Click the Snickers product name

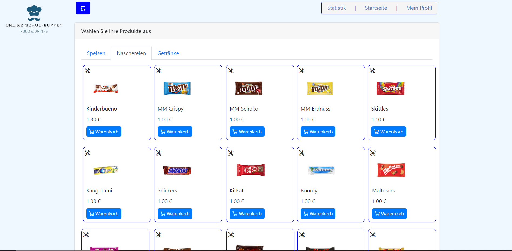(x=167, y=190)
